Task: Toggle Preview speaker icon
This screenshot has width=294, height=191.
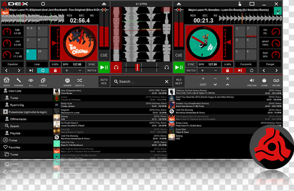Action: [252, 82]
